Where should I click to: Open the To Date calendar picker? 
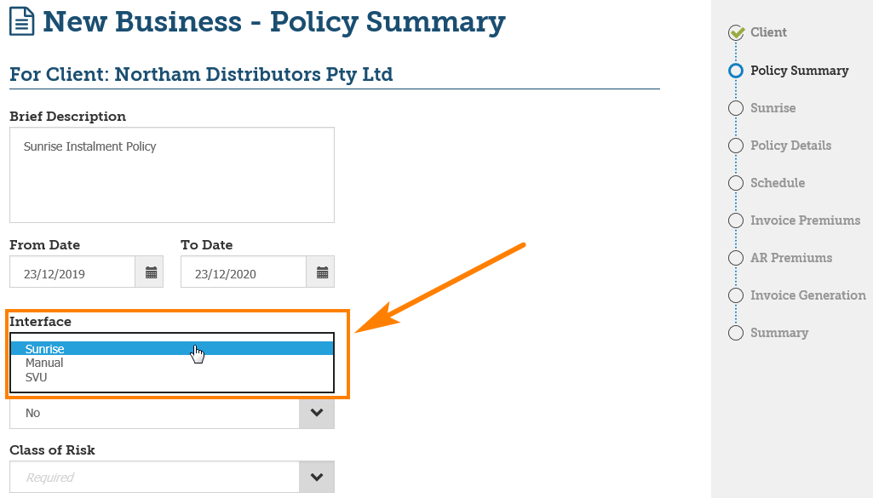point(322,272)
